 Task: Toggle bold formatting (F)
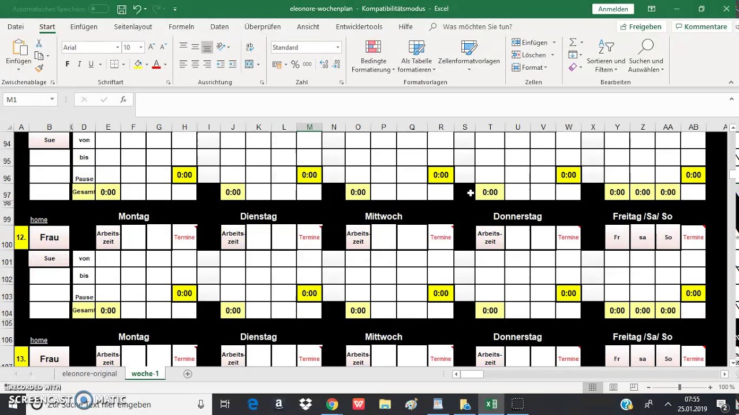coord(68,65)
